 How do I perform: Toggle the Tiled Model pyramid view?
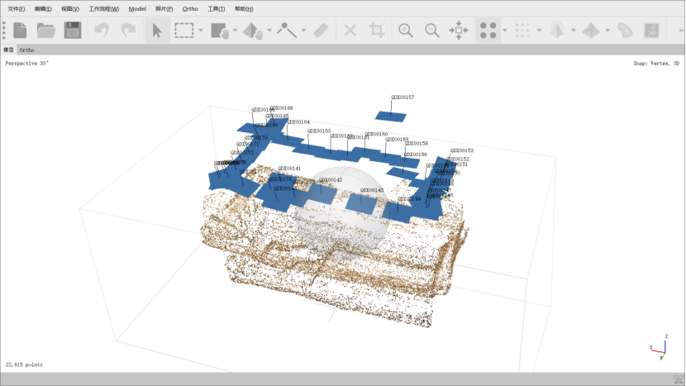(x=591, y=31)
